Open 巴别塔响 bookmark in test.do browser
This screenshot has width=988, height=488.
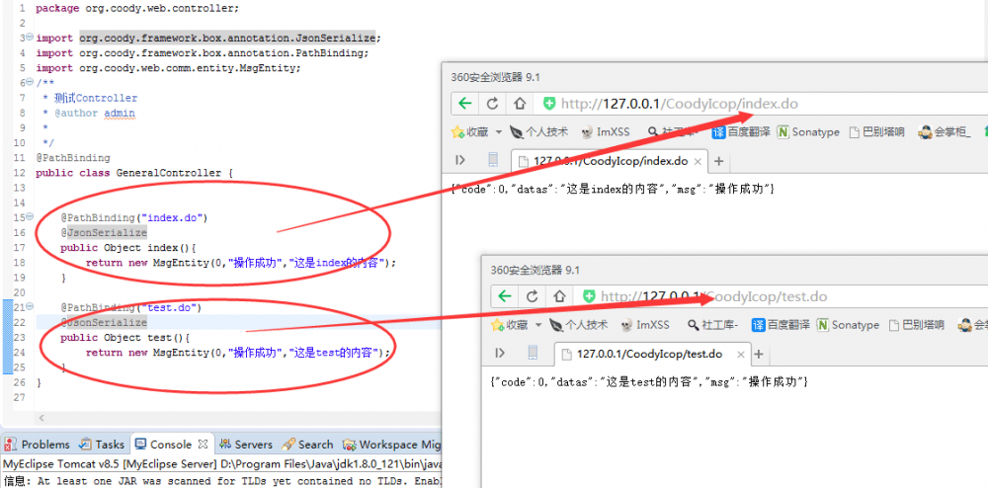click(x=916, y=325)
